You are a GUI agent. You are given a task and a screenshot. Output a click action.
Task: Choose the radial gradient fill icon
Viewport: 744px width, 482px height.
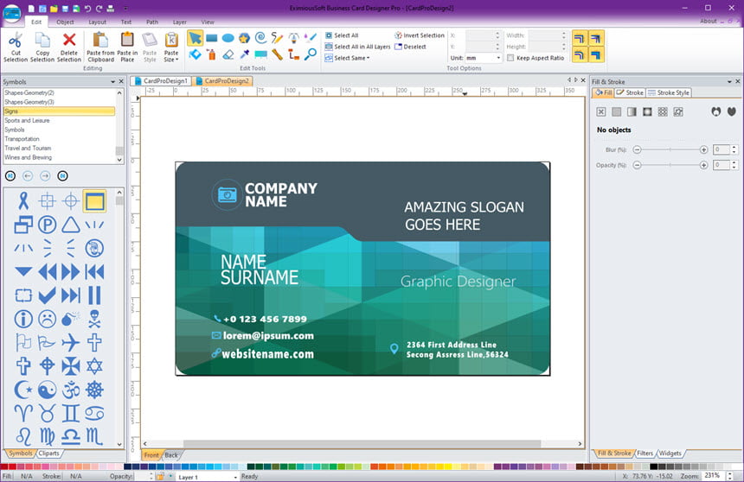[x=647, y=111]
